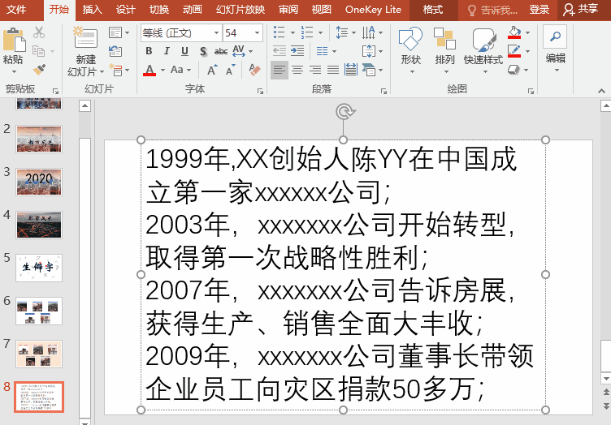The width and height of the screenshot is (611, 425).
Task: Select slide 5 thumbnail 生僻字
Action: click(39, 267)
